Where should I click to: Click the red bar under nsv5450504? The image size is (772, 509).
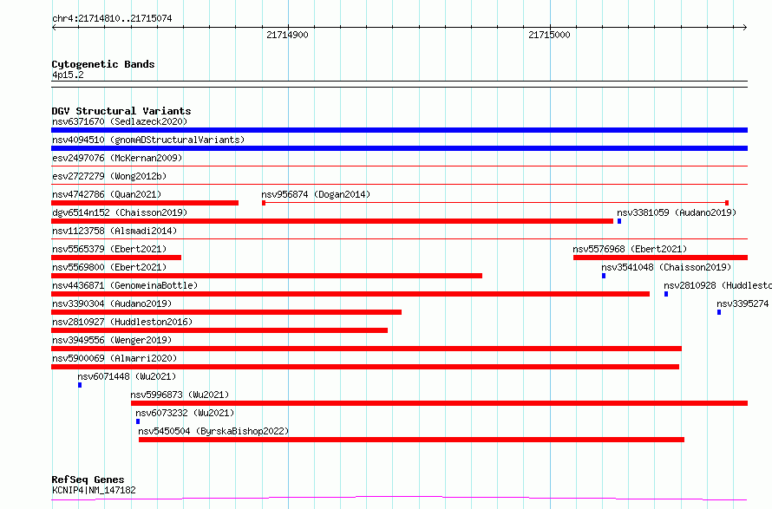412,440
